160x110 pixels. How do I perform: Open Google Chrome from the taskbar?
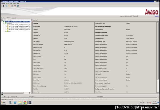pos(25,103)
